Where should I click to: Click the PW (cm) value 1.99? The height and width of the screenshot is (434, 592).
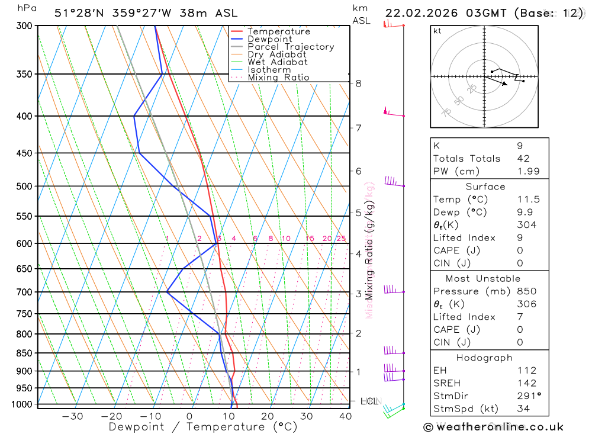(529, 171)
